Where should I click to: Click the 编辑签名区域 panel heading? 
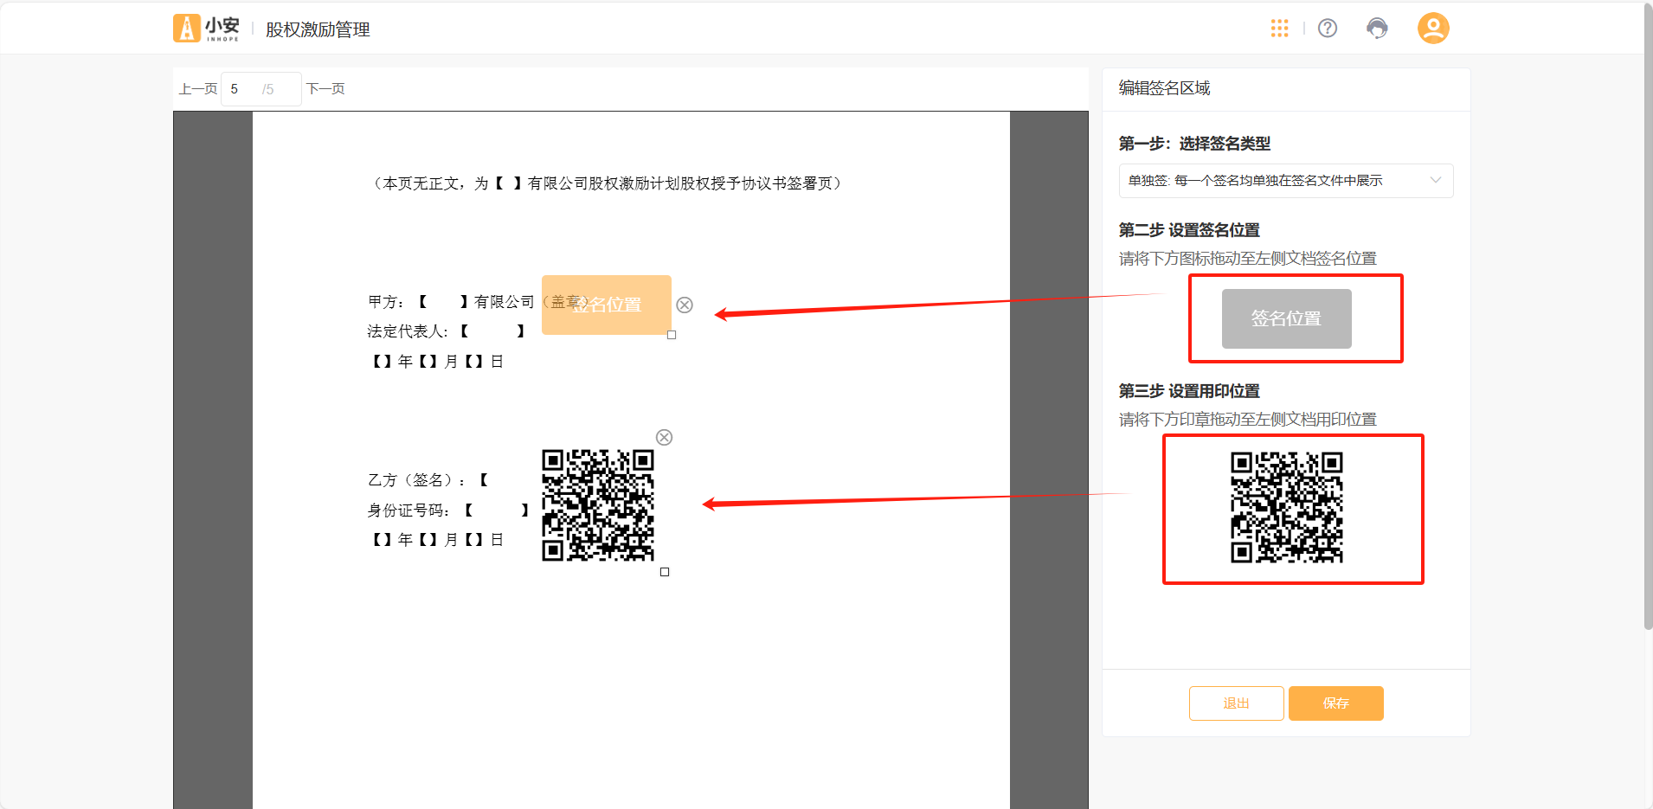point(1164,88)
